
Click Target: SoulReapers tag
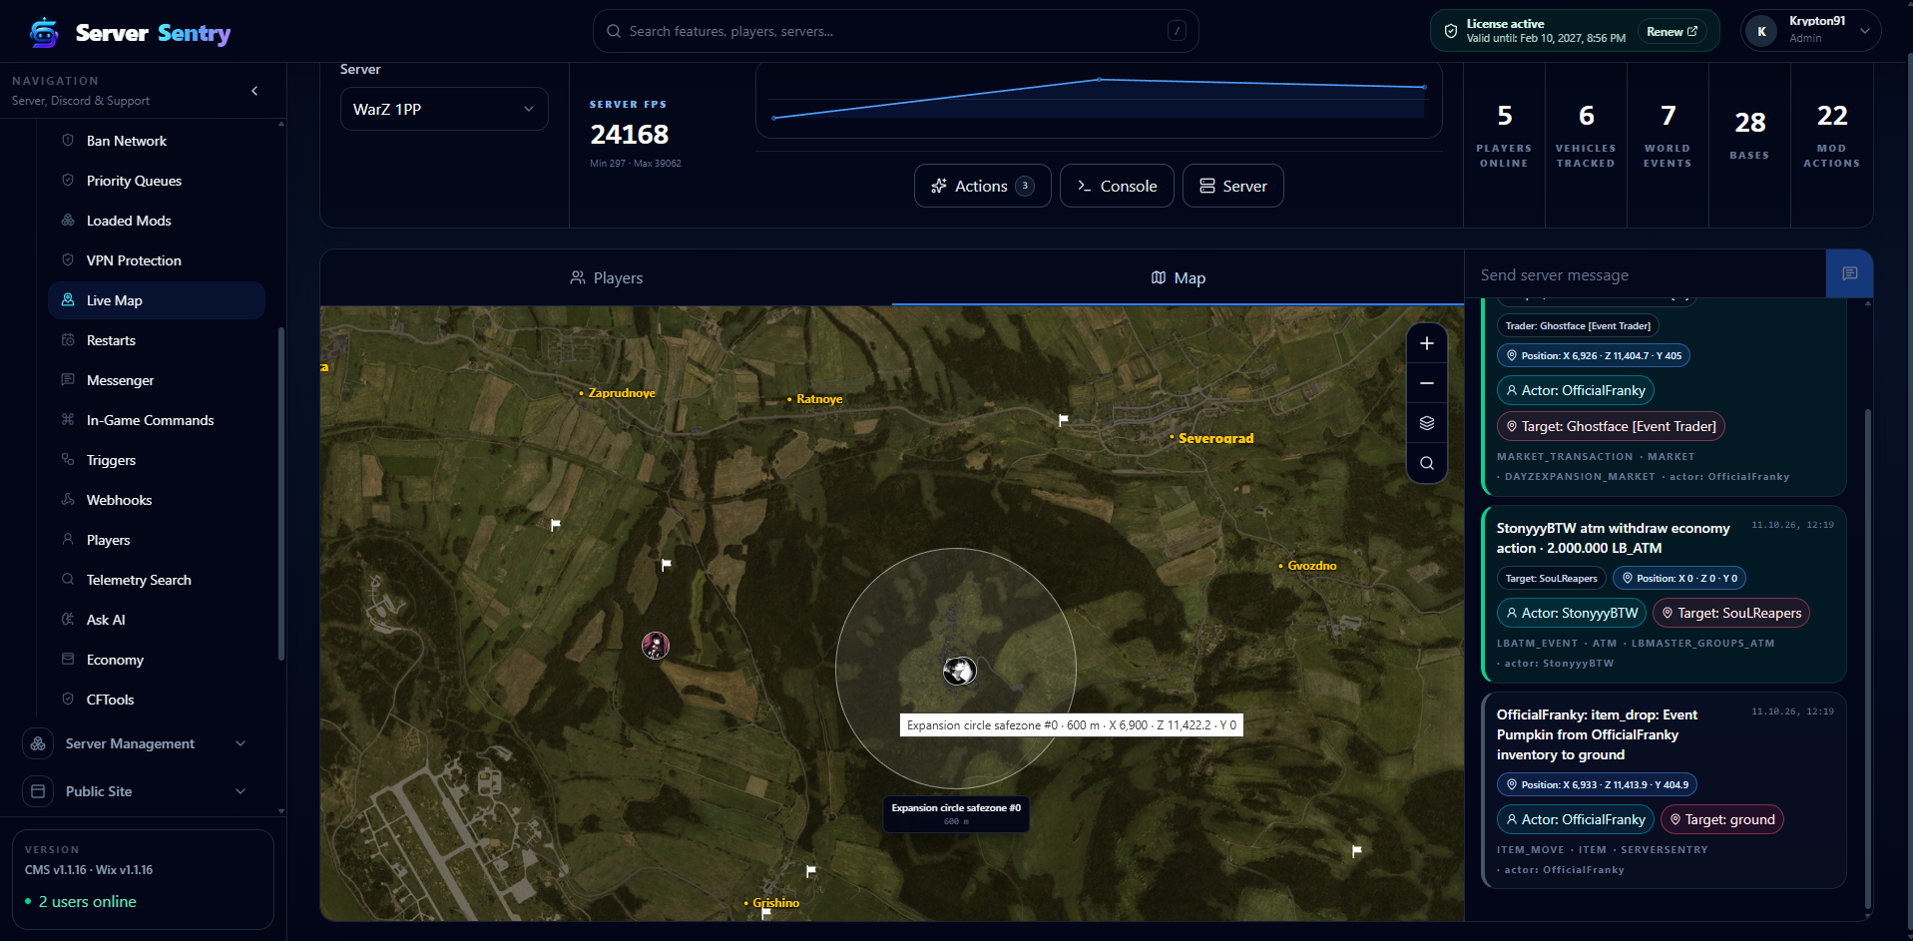click(x=1731, y=613)
